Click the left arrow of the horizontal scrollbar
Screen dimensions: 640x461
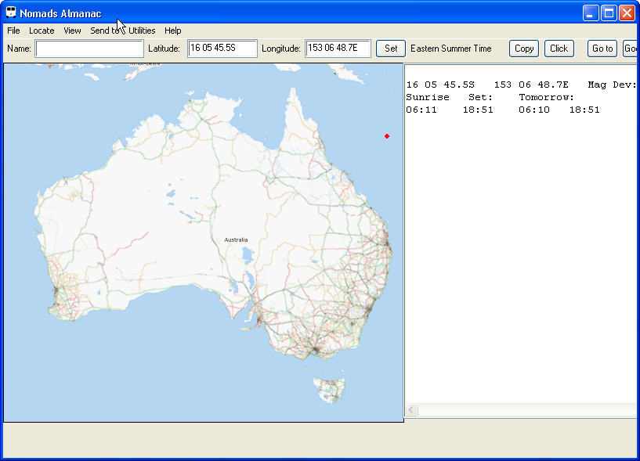(411, 409)
